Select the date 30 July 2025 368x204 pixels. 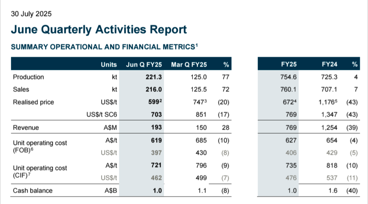click(31, 14)
